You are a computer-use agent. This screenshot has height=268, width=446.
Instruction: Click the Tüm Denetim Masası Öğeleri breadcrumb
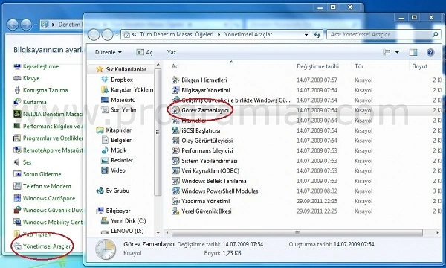coord(177,35)
